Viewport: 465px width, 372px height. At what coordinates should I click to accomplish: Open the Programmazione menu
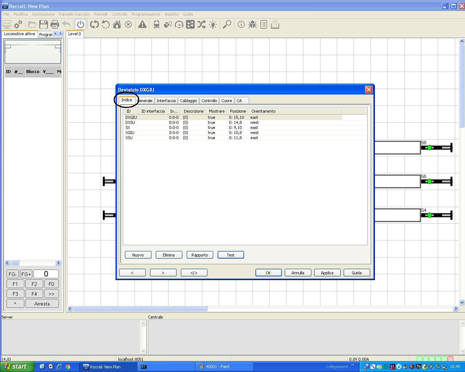click(146, 14)
